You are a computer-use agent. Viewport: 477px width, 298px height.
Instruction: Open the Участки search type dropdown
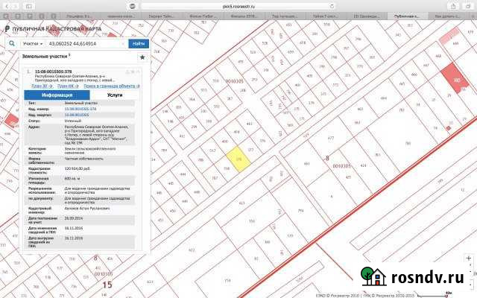click(32, 44)
